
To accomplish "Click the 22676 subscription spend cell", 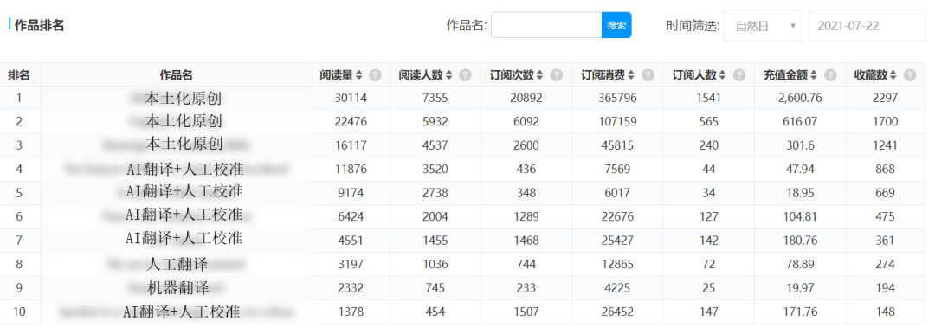I will pos(617,216).
